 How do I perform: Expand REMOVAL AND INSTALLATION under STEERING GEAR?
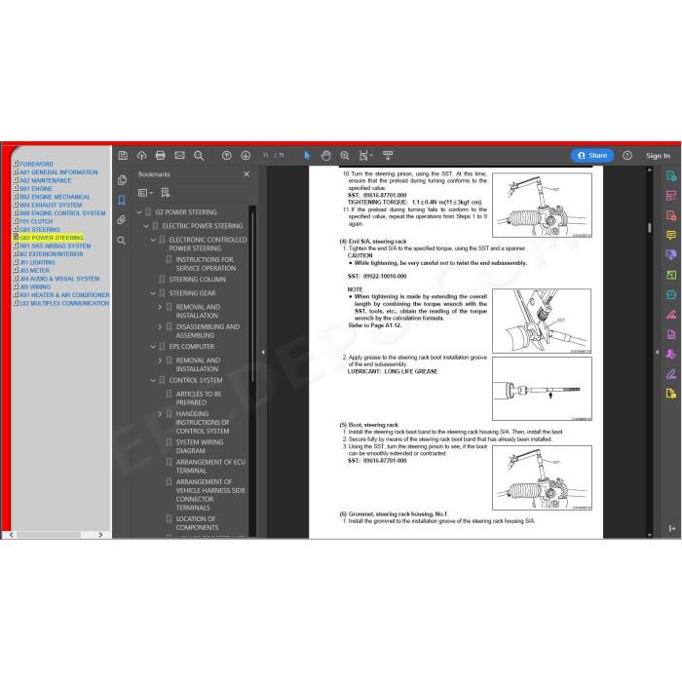coord(160,307)
